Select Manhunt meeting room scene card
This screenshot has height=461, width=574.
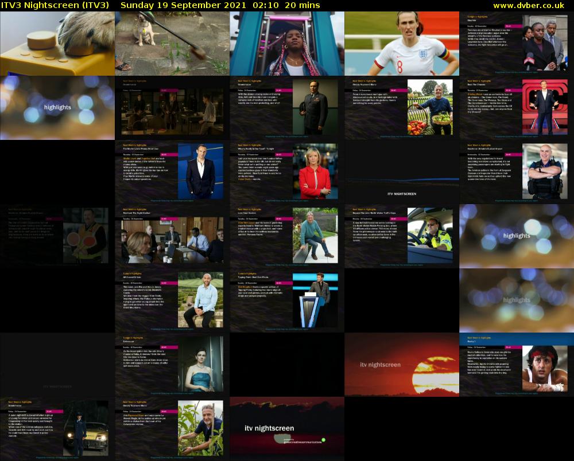pos(172,236)
